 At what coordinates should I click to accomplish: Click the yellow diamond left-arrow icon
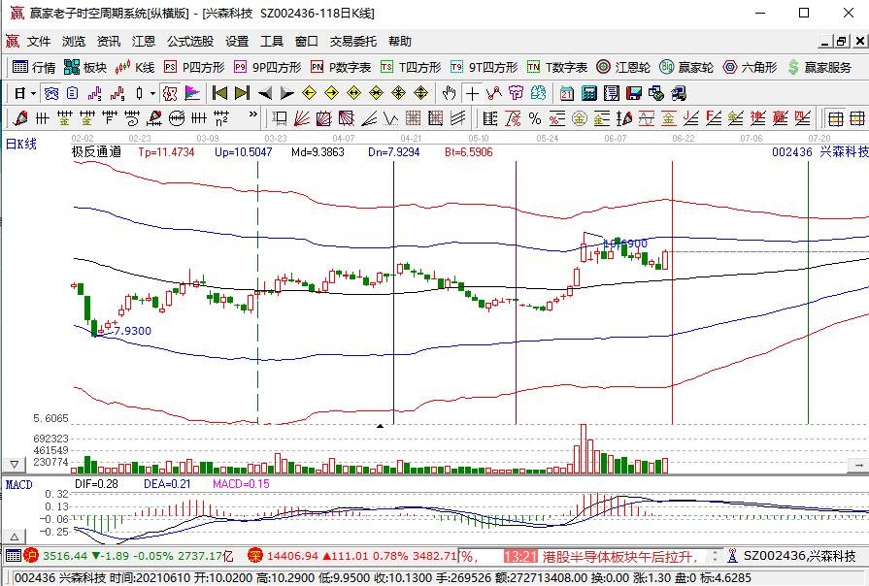tap(310, 93)
